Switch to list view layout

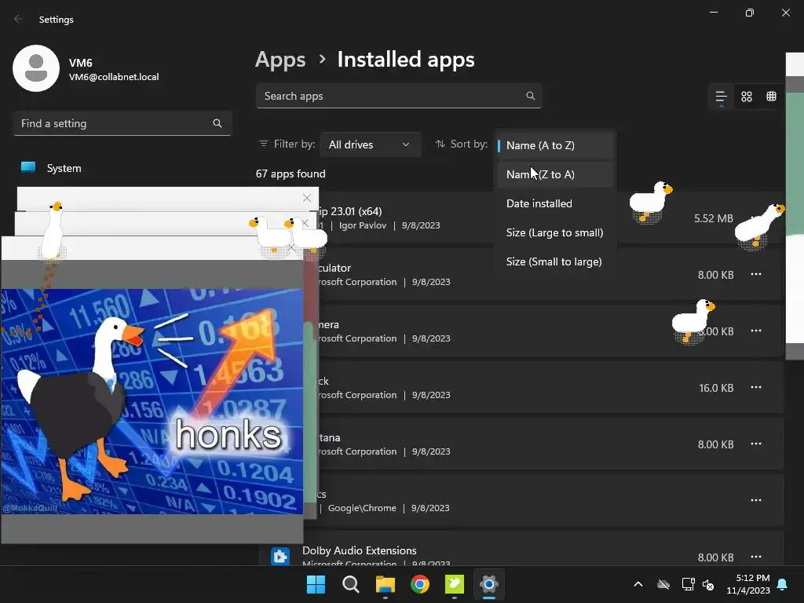pyautogui.click(x=721, y=97)
